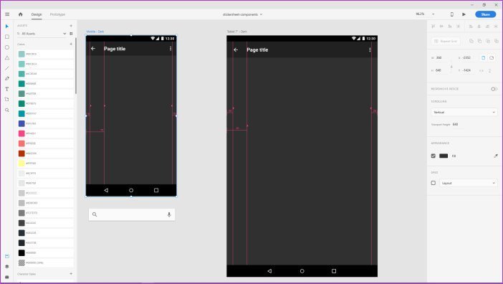
Task: Click Distribute Horizontally icon
Action: click(458, 26)
